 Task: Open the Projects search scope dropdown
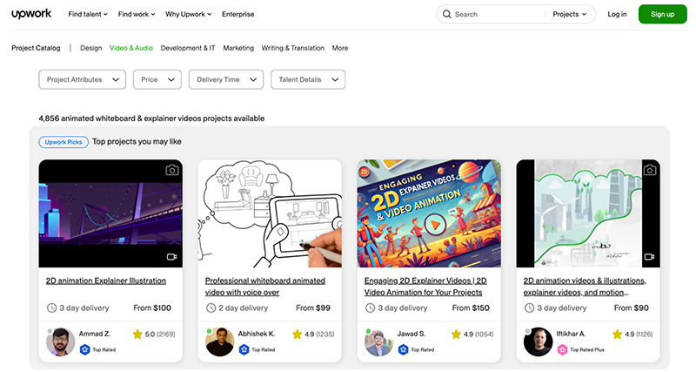tap(570, 14)
